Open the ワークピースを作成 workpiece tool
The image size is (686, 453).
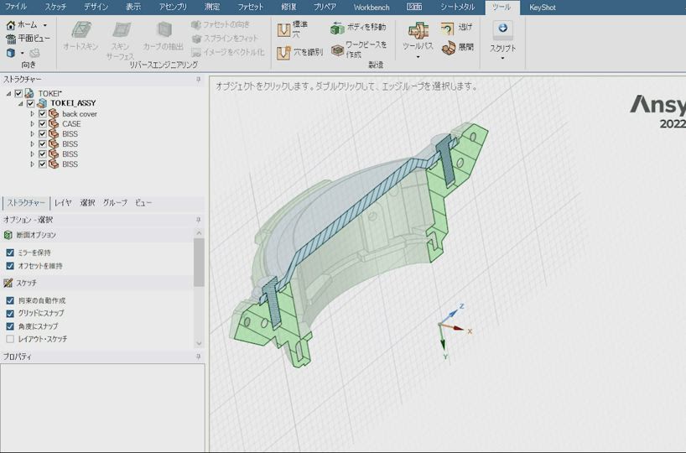[337, 51]
